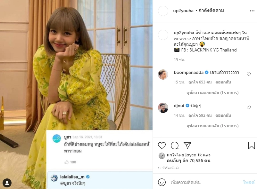Expand replies under boompanadda's comment
The image size is (257, 189).
[x=212, y=92]
